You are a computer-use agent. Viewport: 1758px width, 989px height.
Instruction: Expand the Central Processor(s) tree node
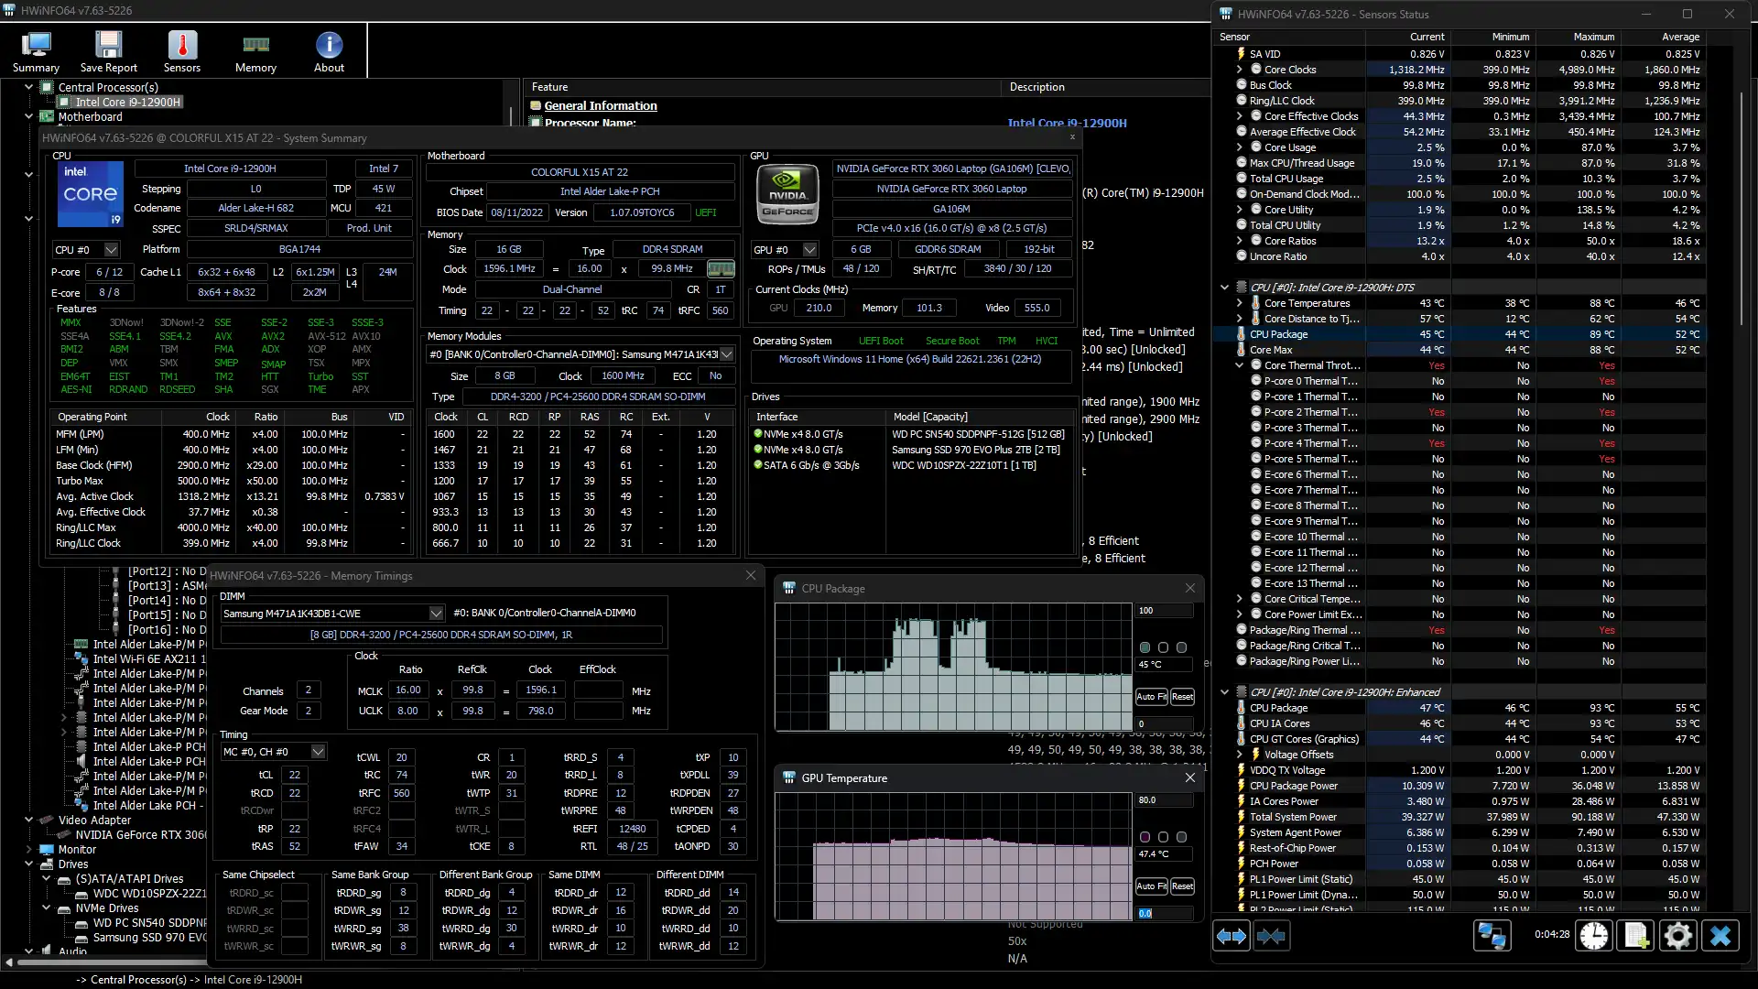tap(27, 87)
